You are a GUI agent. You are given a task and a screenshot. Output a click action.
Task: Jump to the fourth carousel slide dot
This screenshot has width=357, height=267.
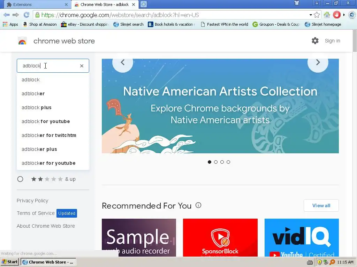228,162
